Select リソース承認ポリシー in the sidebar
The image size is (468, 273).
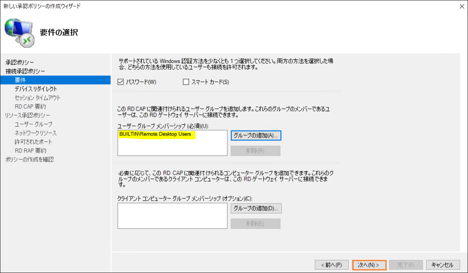point(27,115)
